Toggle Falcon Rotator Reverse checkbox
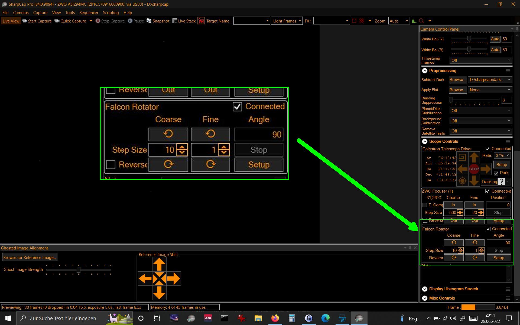Image resolution: width=520 pixels, height=325 pixels. point(425,258)
